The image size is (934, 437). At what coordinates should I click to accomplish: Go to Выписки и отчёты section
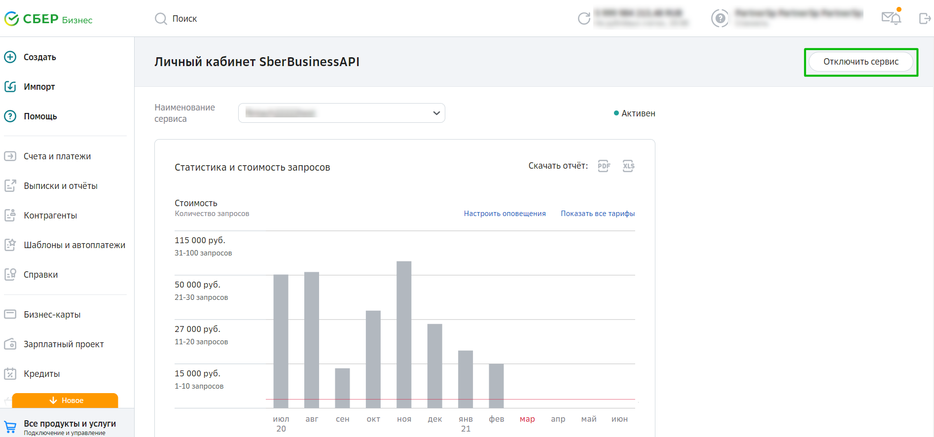point(61,186)
